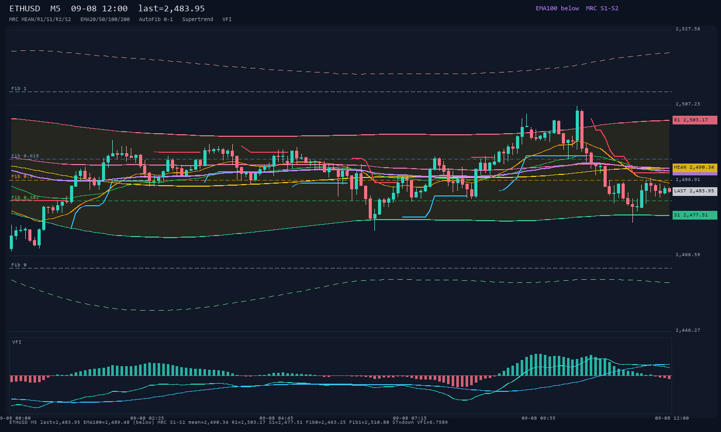Click the R1 2,503.17 price tag
Viewport: 721px width, 432px height.
[695, 120]
